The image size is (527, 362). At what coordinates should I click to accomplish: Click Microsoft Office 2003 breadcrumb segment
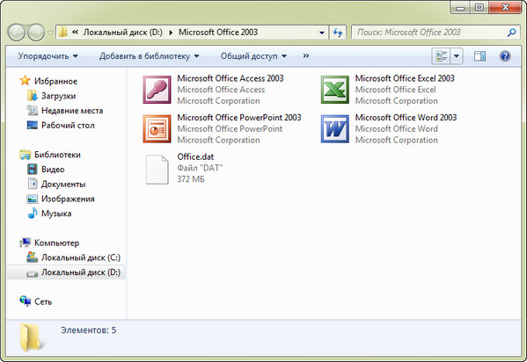click(x=218, y=33)
